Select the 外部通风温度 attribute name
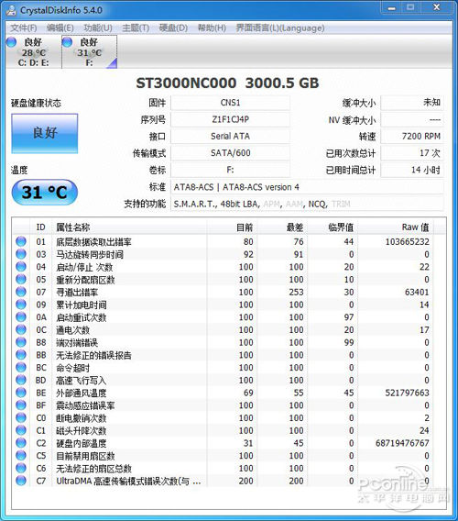This screenshot has width=458, height=521. 81,393
